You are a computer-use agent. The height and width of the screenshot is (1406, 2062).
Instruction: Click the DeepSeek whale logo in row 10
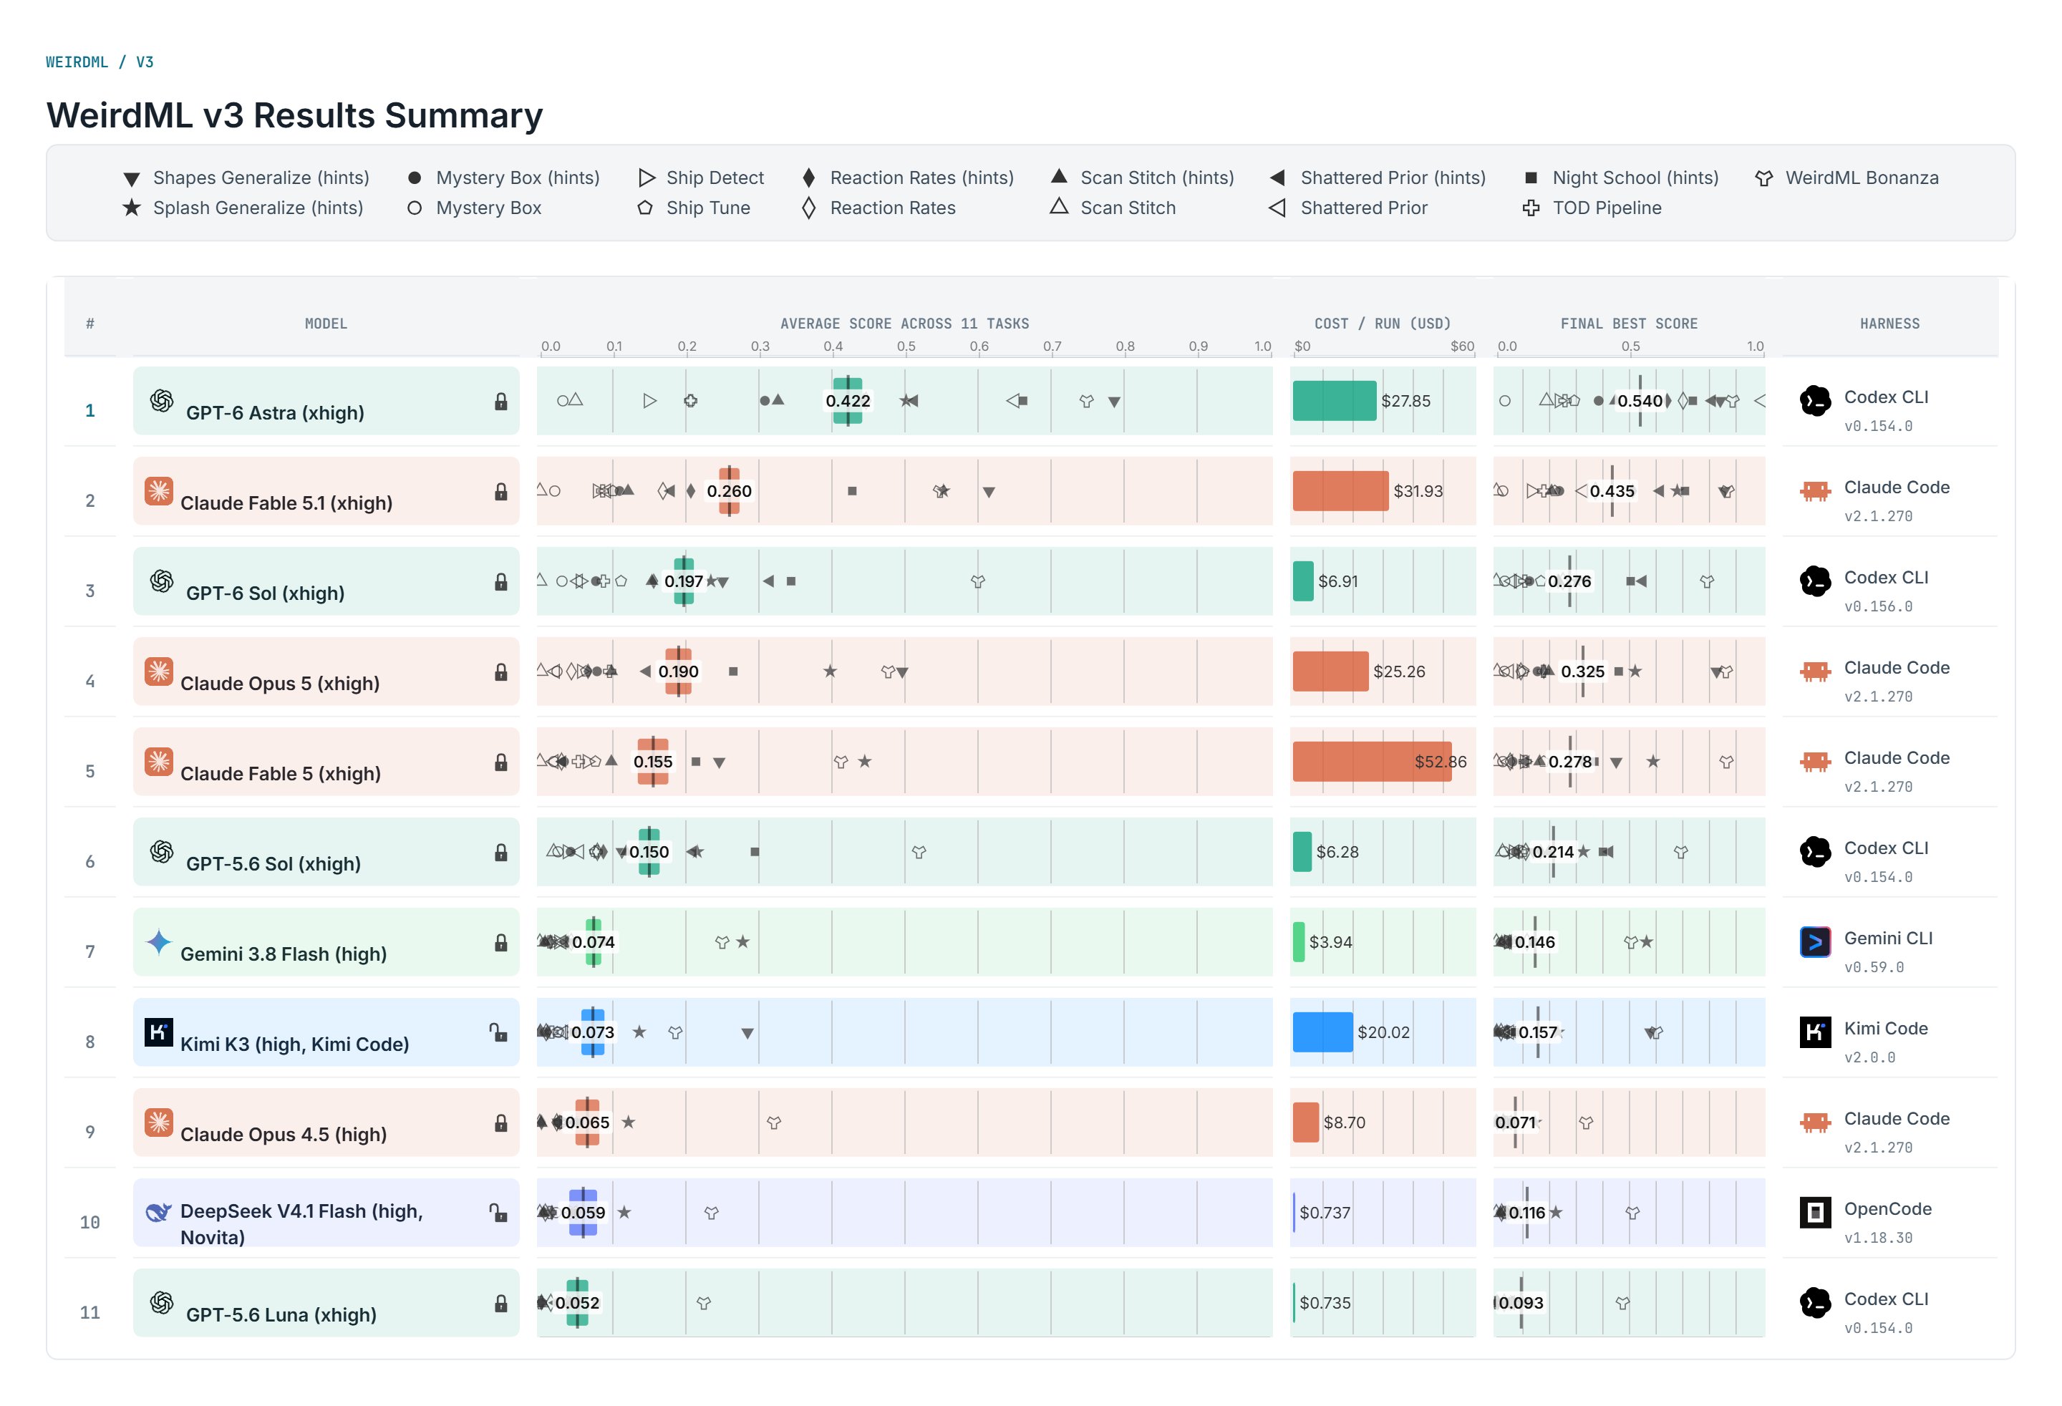pos(159,1212)
